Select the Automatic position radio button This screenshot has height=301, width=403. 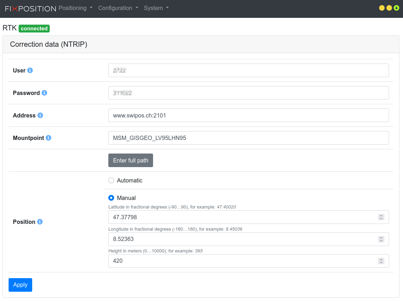[x=111, y=180]
